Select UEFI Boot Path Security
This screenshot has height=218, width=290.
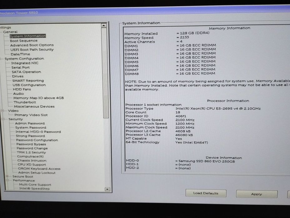[x=32, y=50]
